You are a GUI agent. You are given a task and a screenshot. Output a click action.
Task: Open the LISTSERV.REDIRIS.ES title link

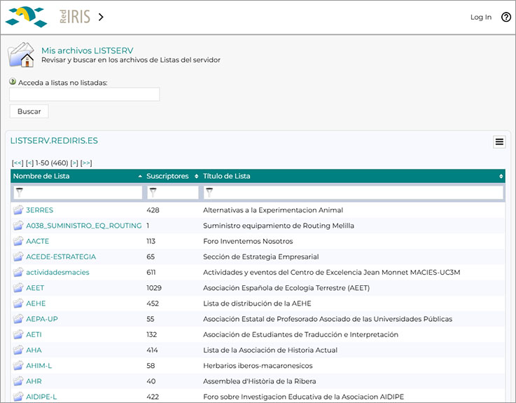coord(54,141)
